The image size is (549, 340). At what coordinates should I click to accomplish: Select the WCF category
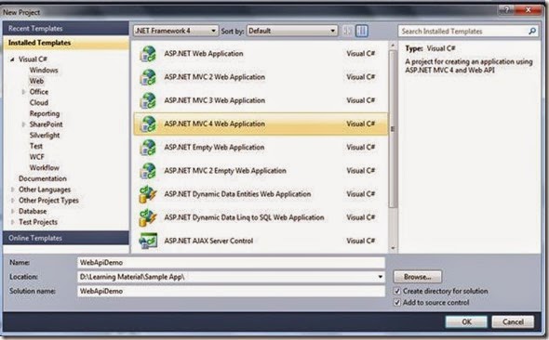(x=37, y=157)
